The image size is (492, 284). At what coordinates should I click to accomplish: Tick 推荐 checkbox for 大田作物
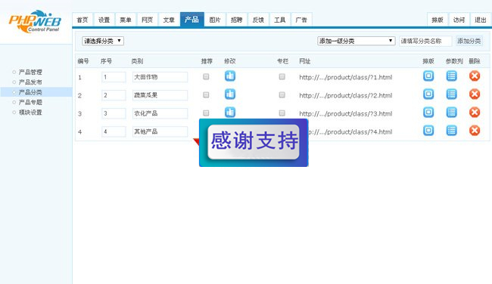click(206, 77)
